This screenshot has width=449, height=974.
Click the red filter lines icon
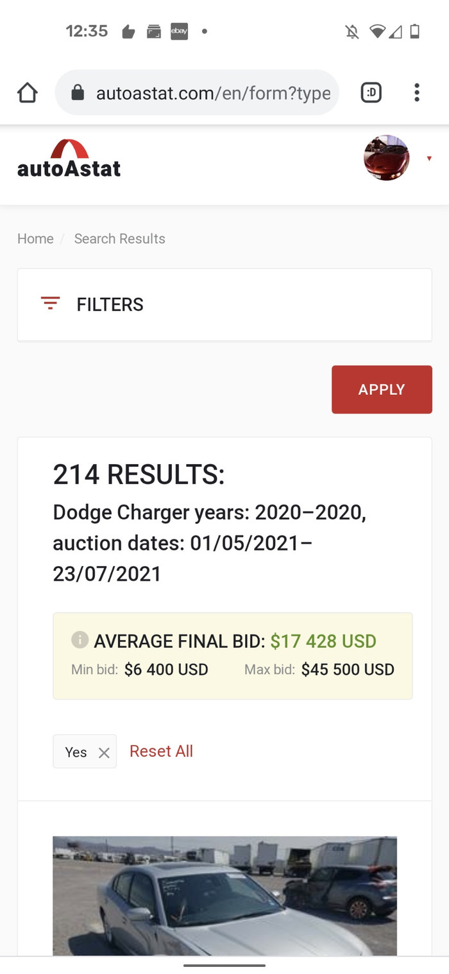tap(50, 304)
